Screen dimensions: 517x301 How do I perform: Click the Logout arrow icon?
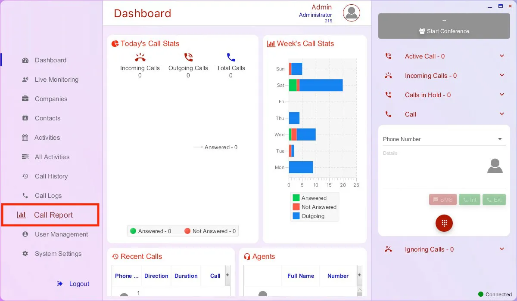pos(60,284)
